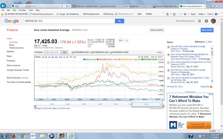Sort news by Date
Image resolution: width=223 pixels, height=139 pixels.
click(x=210, y=42)
